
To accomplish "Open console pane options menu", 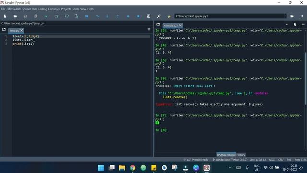I will point(303,25).
